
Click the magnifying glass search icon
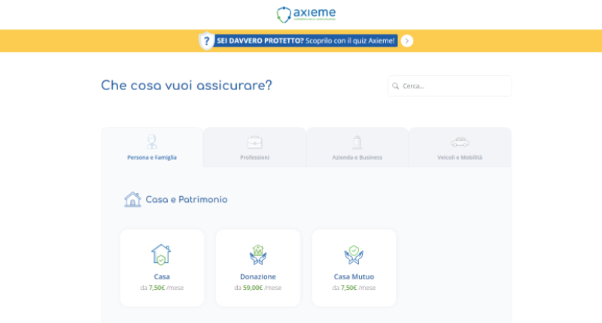click(x=396, y=86)
